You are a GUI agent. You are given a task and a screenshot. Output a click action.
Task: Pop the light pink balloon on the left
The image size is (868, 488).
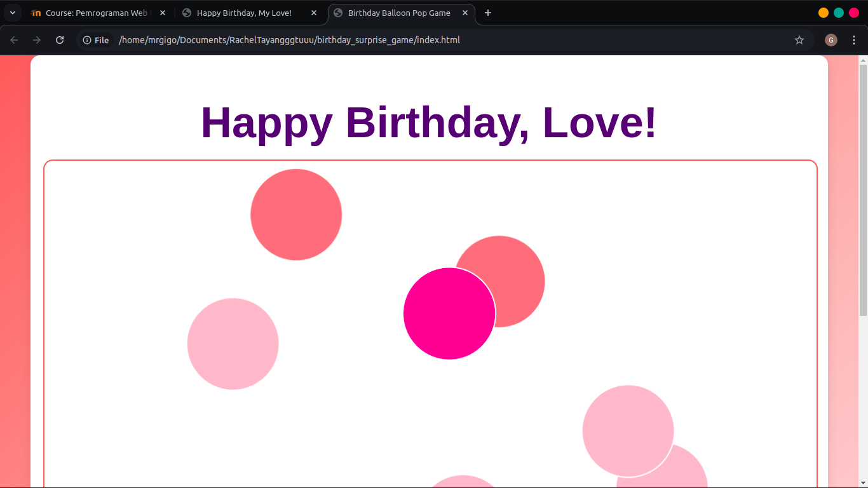(233, 344)
